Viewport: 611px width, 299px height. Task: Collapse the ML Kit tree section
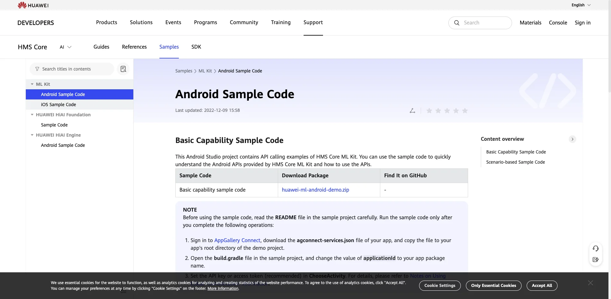tap(32, 84)
